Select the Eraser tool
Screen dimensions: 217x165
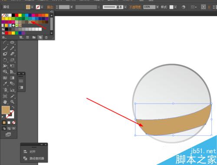(12, 54)
